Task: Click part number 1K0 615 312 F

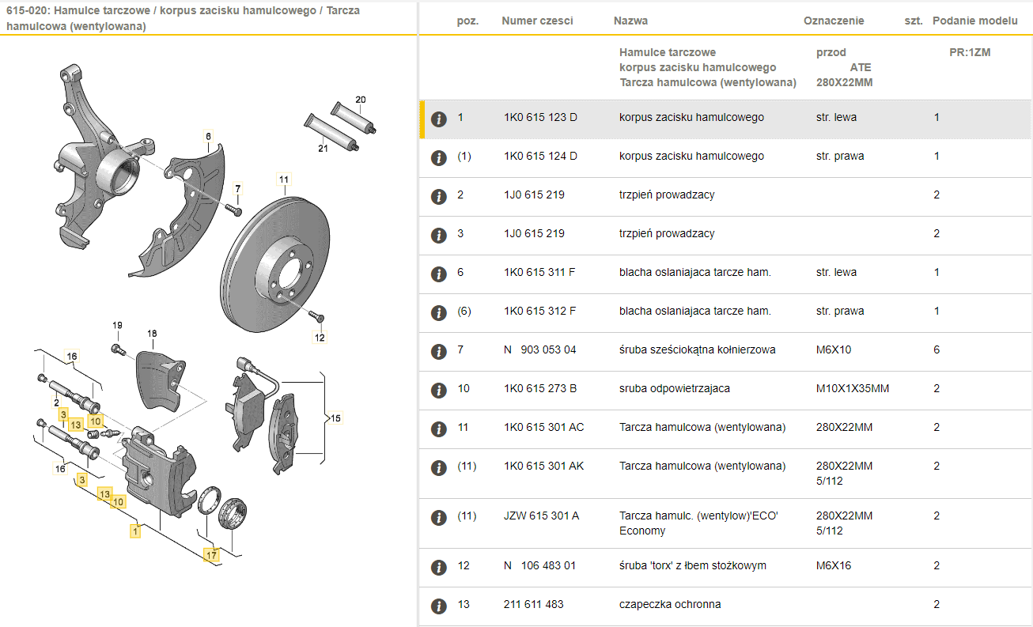Action: [539, 311]
